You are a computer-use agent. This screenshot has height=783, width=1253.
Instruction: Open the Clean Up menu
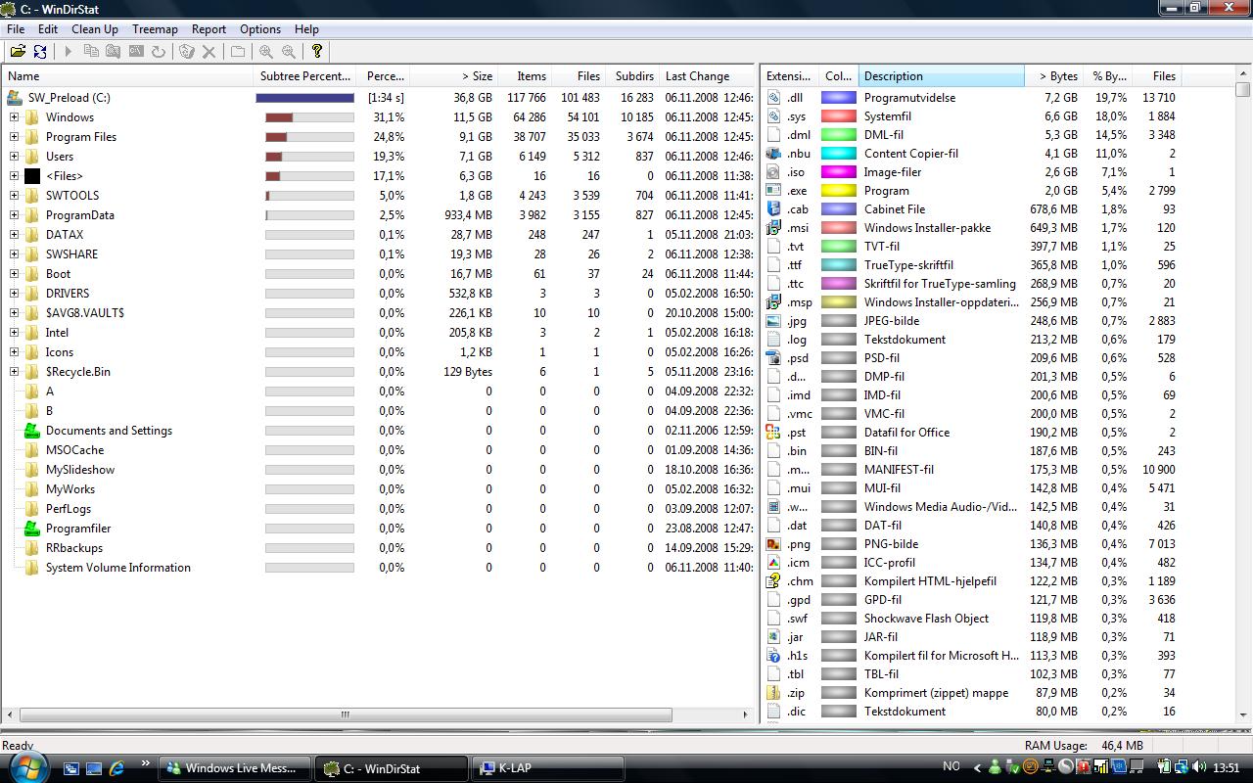[x=95, y=29]
